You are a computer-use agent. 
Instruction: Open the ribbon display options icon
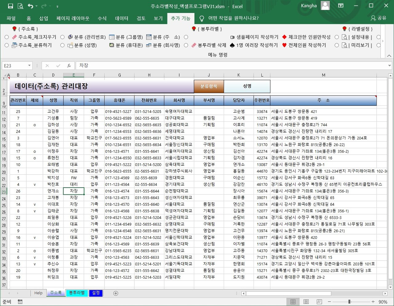tap(341, 6)
